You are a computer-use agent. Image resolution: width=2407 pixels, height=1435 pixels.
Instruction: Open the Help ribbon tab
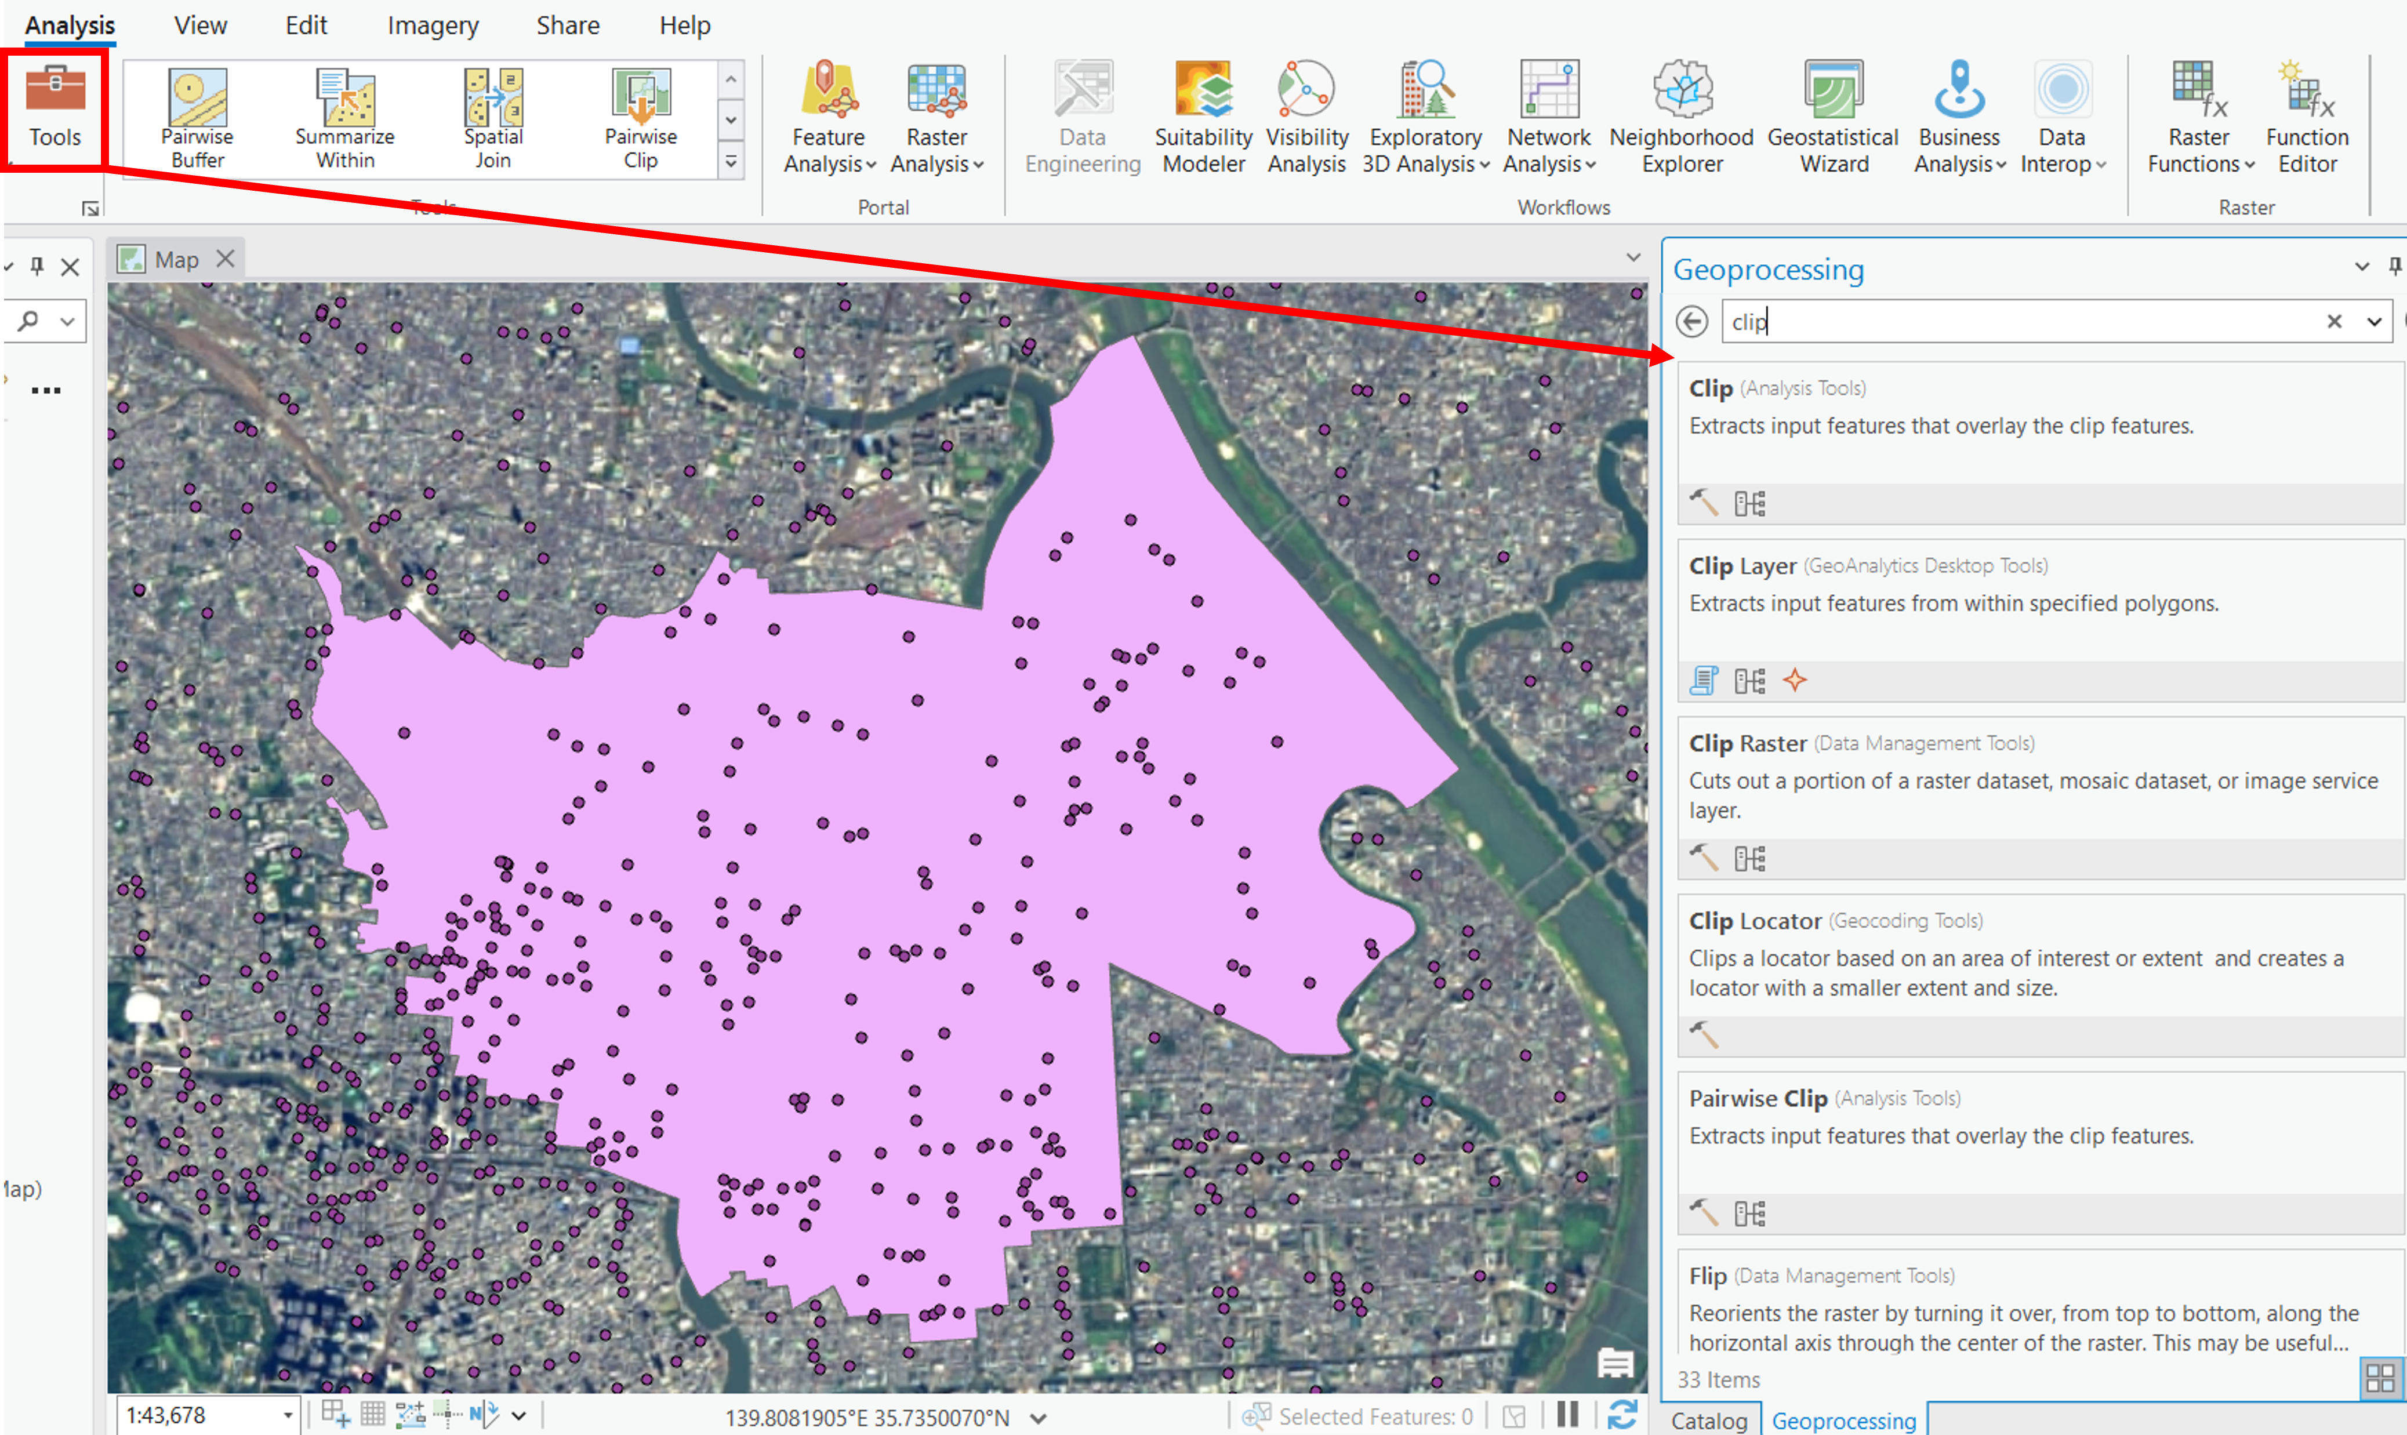(685, 25)
